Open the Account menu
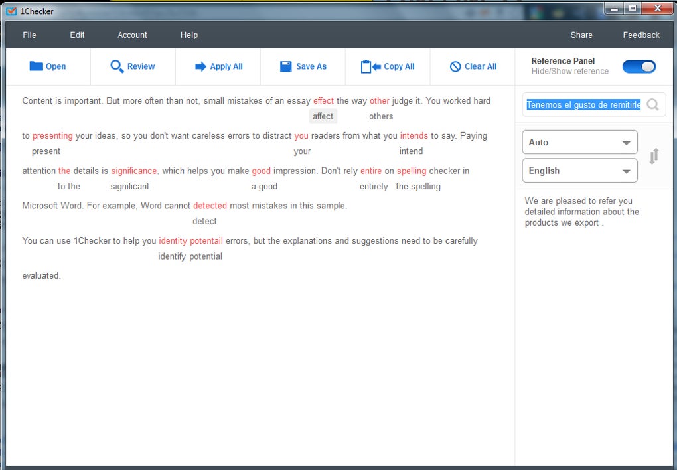 [x=132, y=35]
